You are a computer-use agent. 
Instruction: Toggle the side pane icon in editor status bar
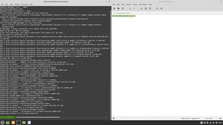pyautogui.click(x=114, y=118)
